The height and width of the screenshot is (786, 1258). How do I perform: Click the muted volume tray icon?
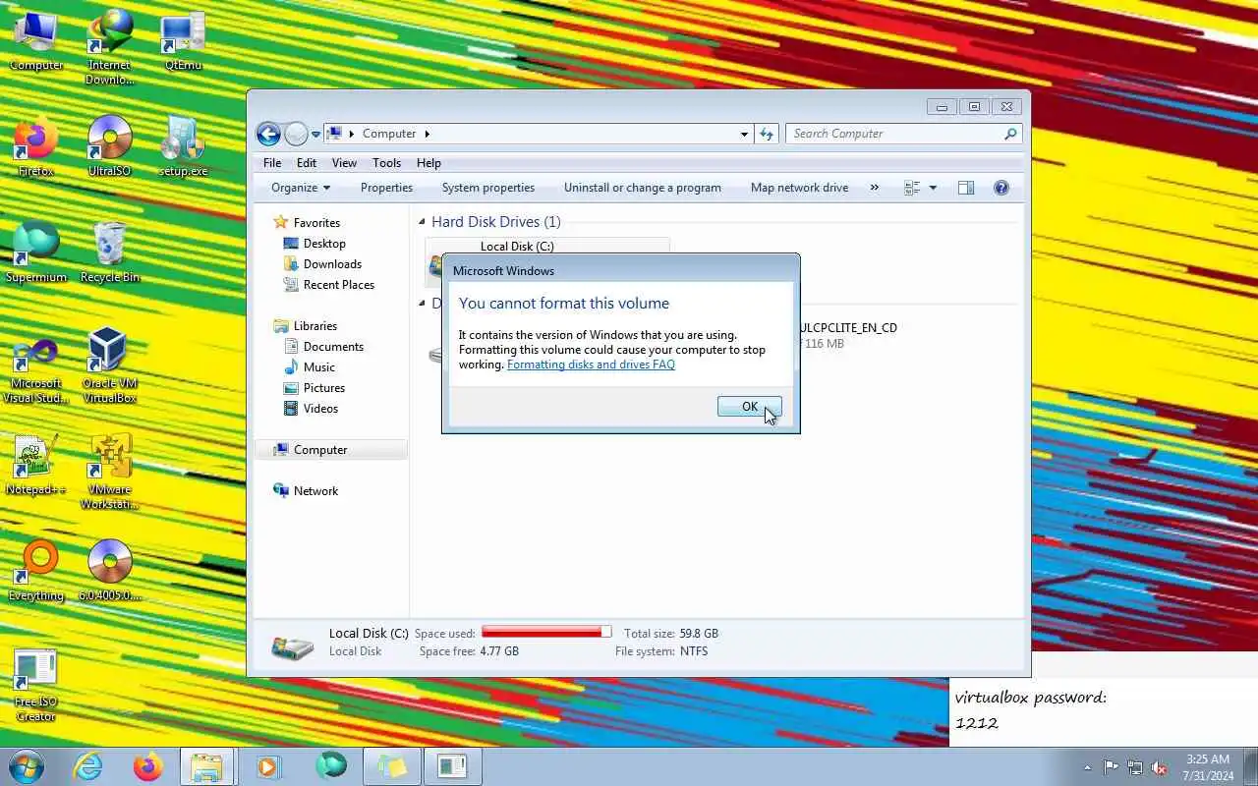[1160, 767]
